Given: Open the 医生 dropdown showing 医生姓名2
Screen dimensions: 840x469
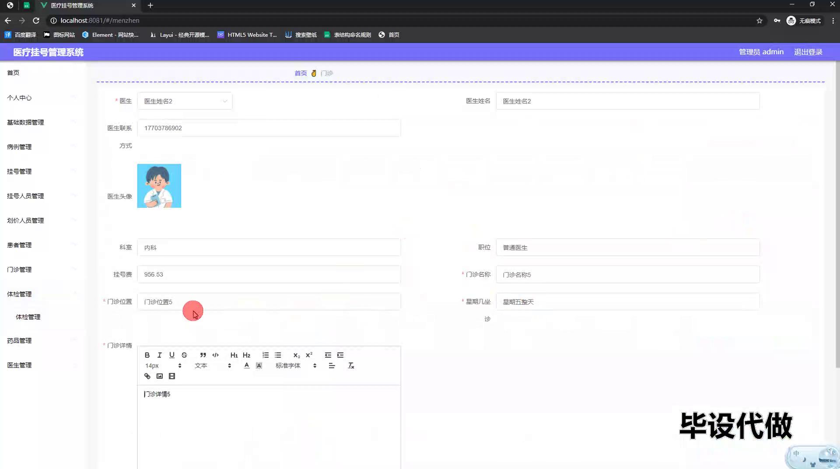Looking at the screenshot, I should click(x=185, y=101).
